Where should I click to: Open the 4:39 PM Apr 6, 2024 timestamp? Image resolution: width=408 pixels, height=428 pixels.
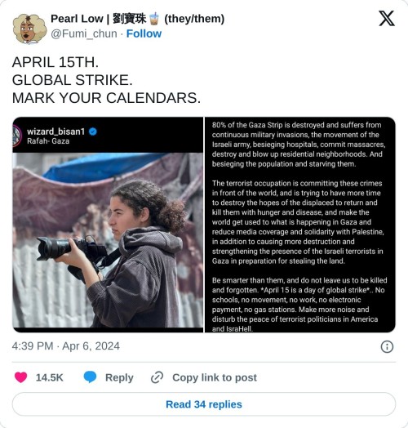coord(66,346)
